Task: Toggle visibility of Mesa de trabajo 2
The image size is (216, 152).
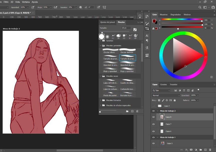Action: [153, 111]
